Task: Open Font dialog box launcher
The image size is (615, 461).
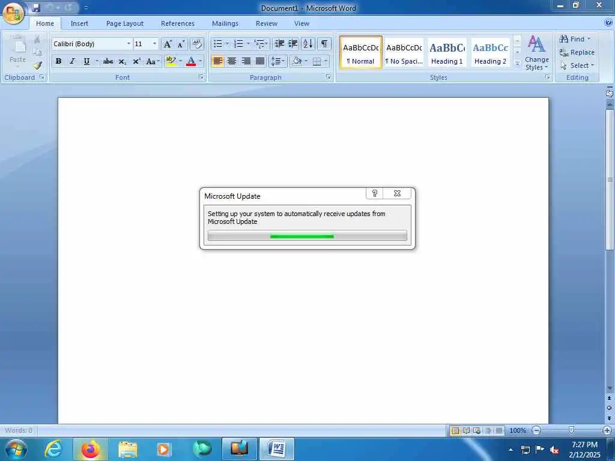Action: pyautogui.click(x=201, y=77)
